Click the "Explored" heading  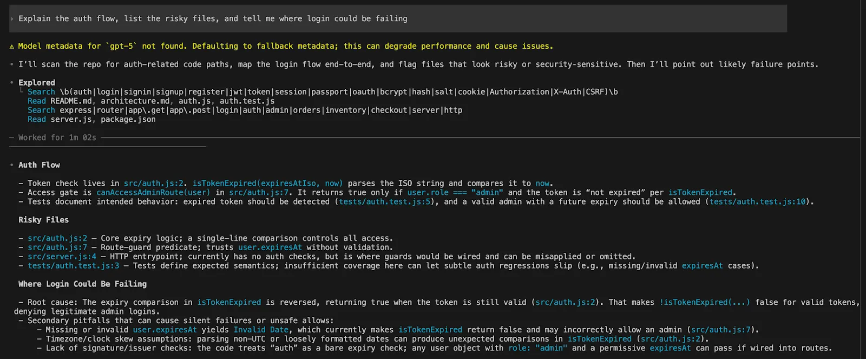click(x=37, y=83)
